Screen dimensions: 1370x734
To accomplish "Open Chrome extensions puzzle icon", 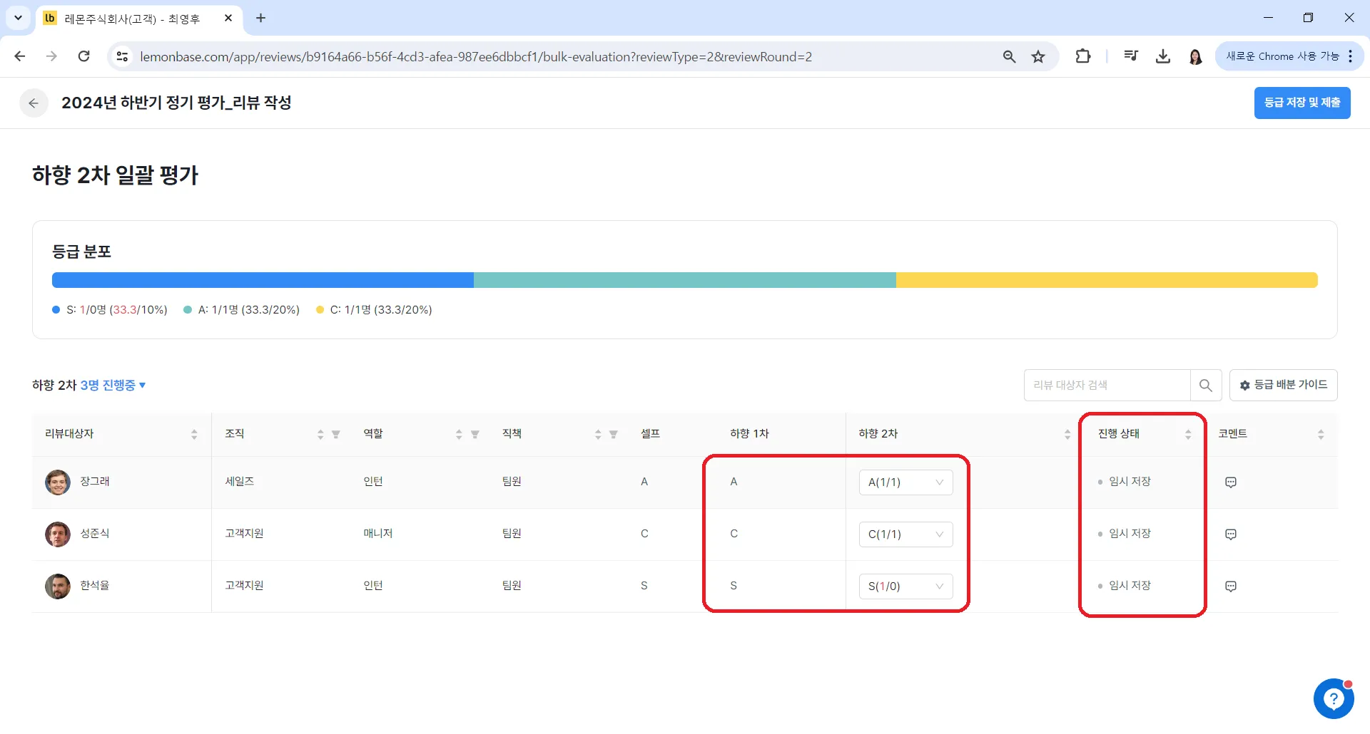I will click(x=1082, y=56).
